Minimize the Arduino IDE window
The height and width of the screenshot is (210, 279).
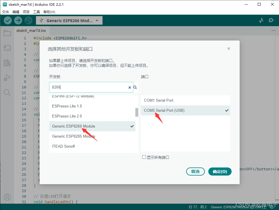(x=246, y=4)
